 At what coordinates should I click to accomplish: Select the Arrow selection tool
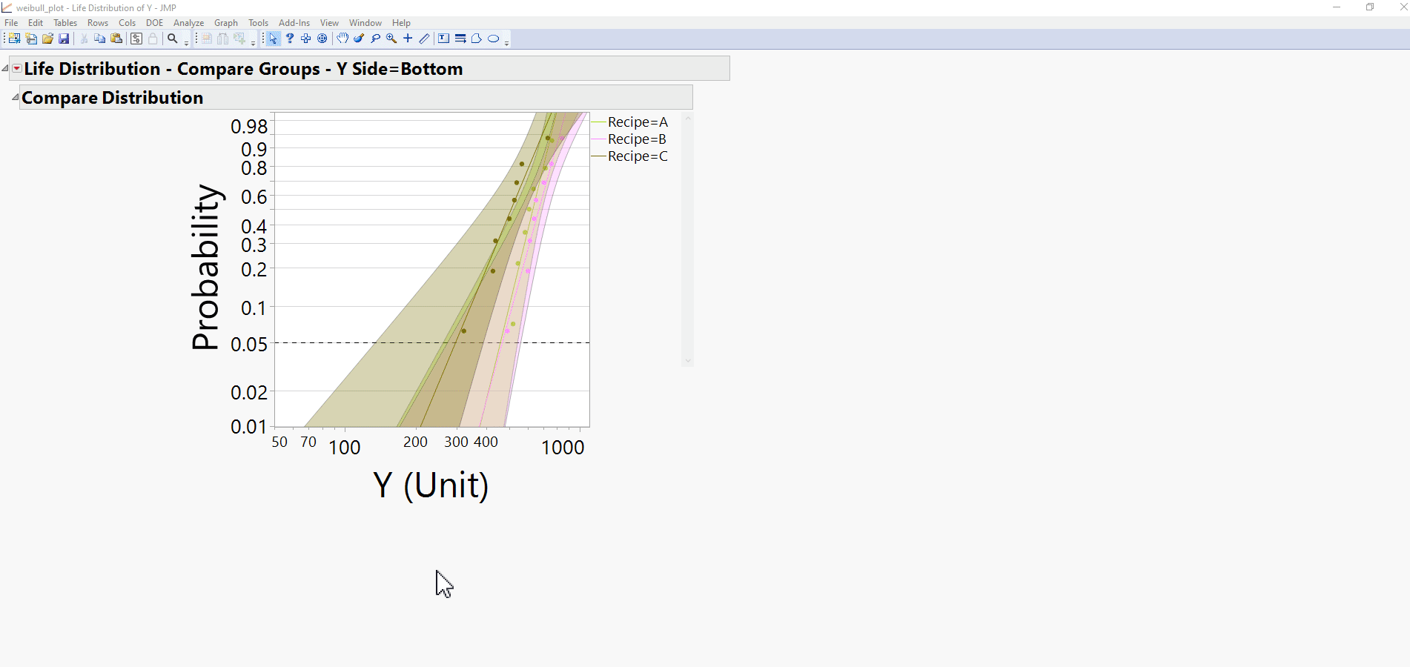click(273, 39)
